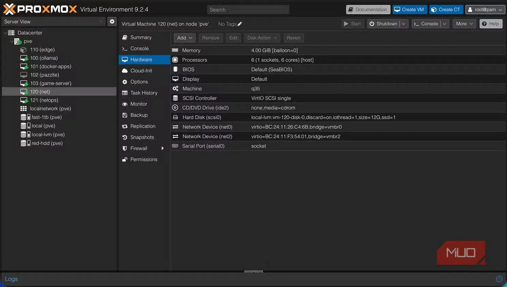Click the Create CT button
The width and height of the screenshot is (507, 287).
coord(446,10)
